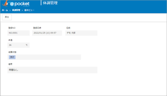Click the 名前 label
Screen dimensions: 167x96
click(x=68, y=28)
